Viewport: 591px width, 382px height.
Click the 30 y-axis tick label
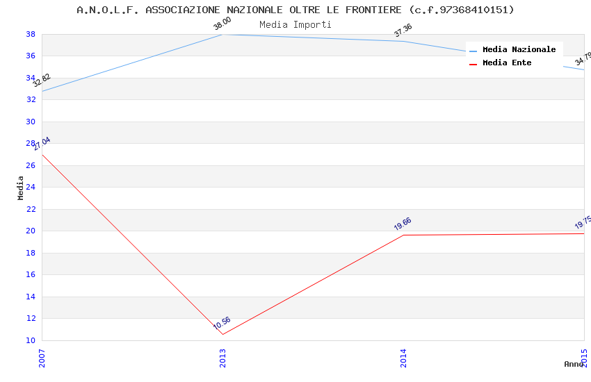coord(31,122)
